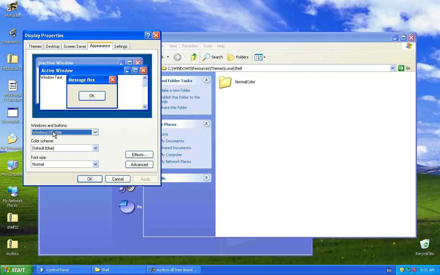Switch to Shell taskbar button

(x=119, y=270)
